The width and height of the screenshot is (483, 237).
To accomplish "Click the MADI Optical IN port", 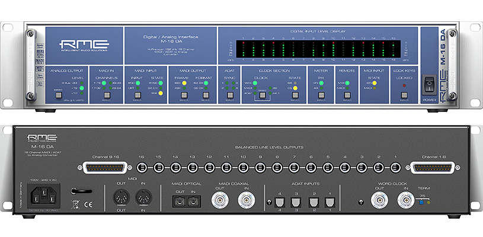I will (x=193, y=201).
